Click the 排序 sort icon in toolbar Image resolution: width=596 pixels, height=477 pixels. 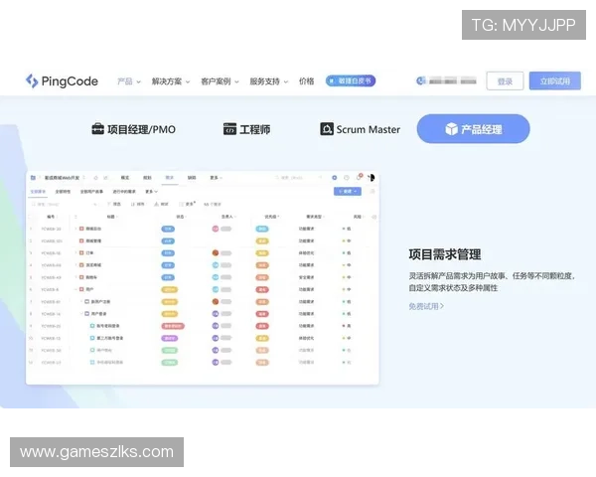pos(133,205)
